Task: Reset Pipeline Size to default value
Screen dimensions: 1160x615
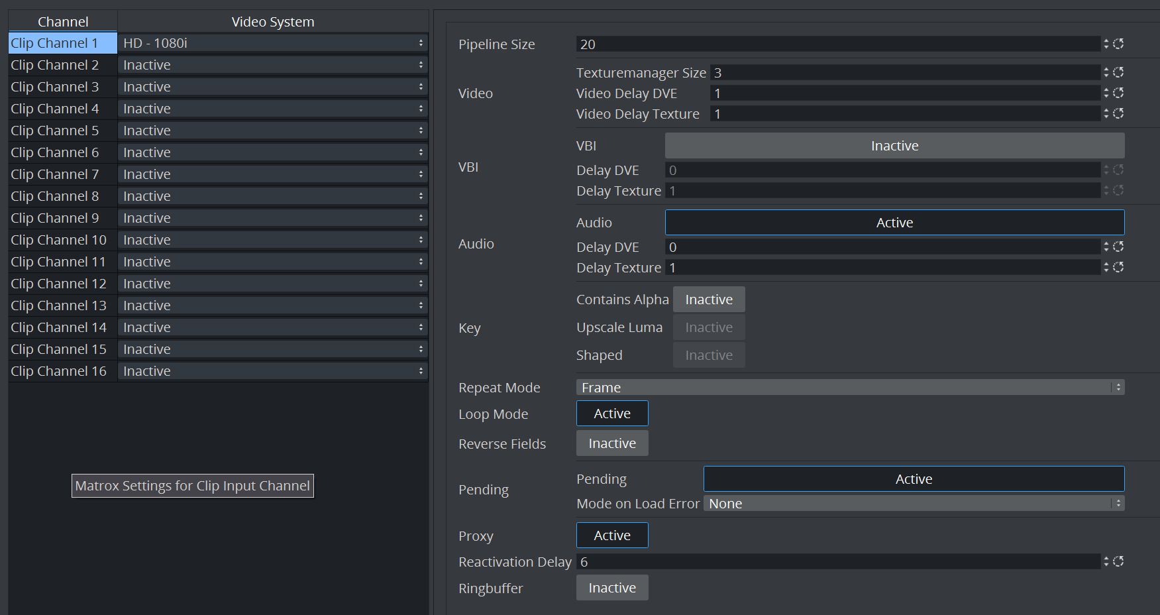Action: (1118, 44)
